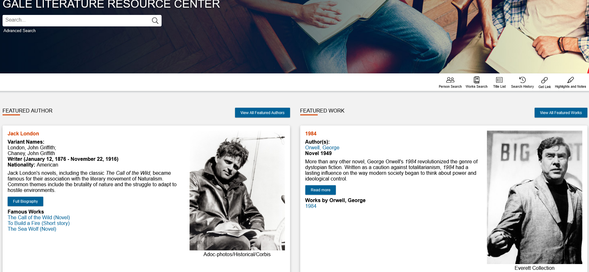This screenshot has height=272, width=589.
Task: Open To Build a Fire (Short story)
Action: 38,223
